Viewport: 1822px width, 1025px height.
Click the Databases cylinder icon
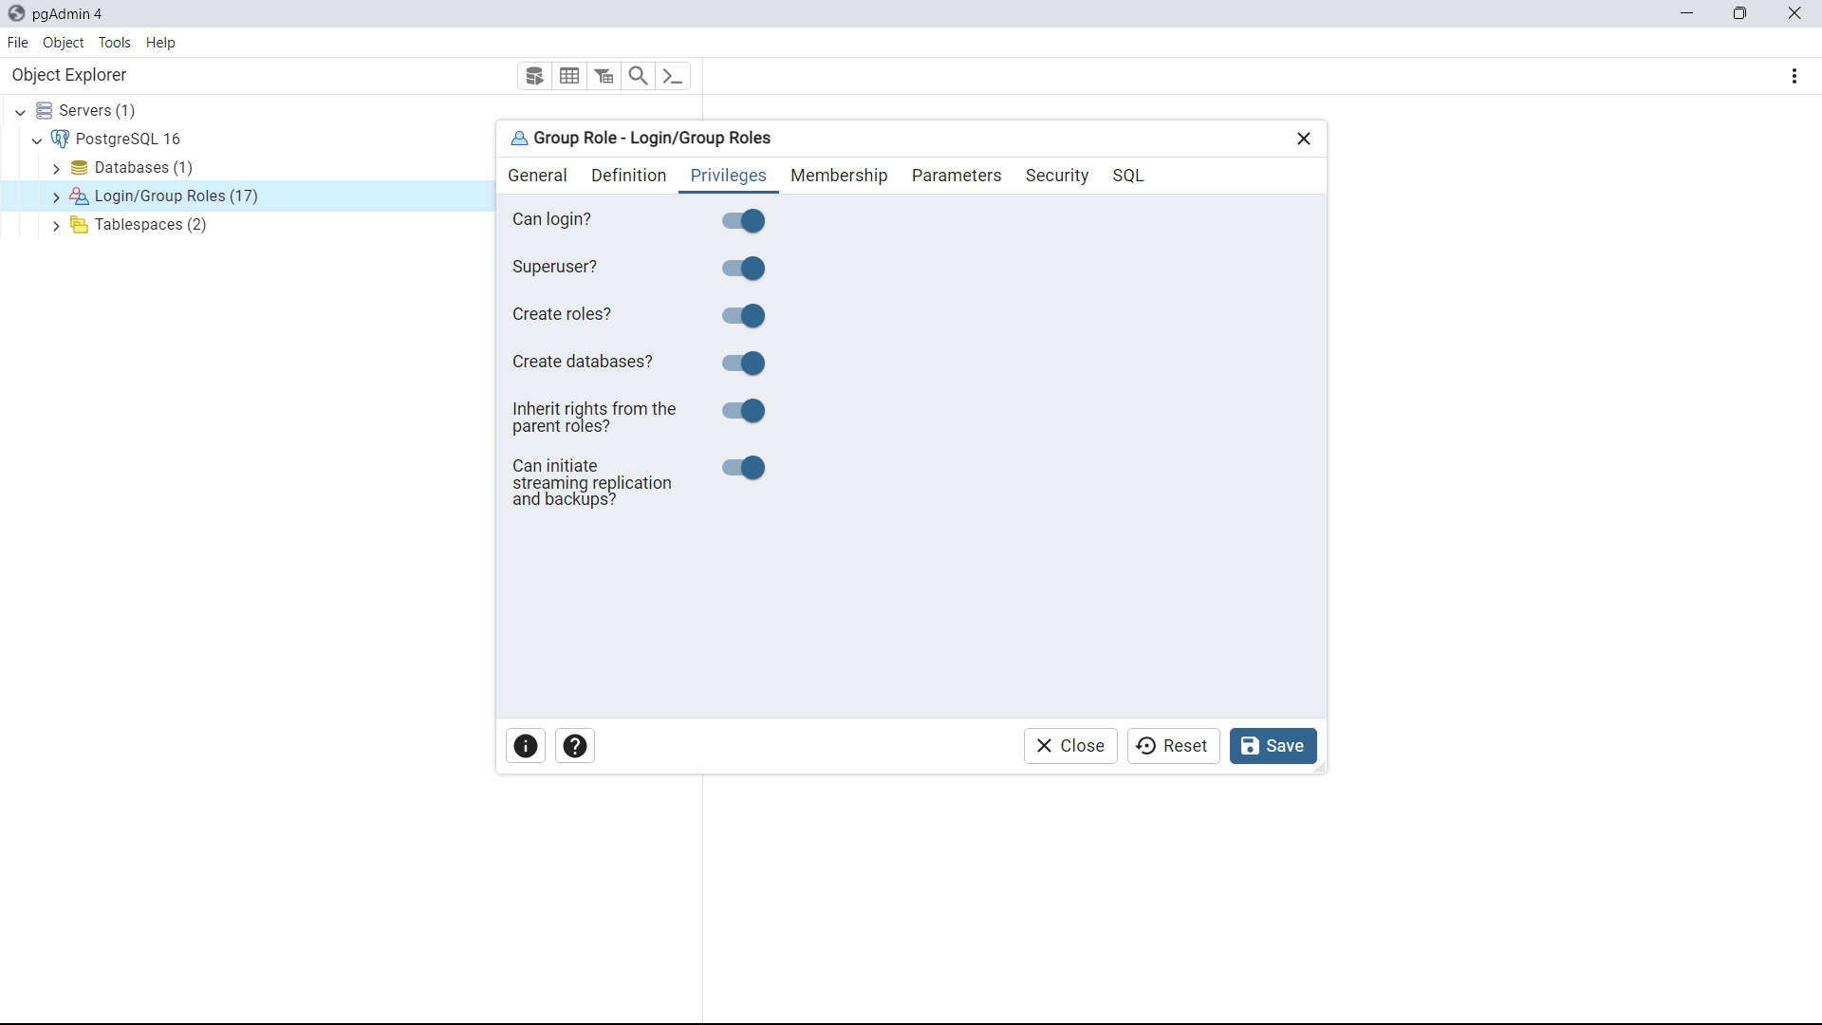coord(80,168)
